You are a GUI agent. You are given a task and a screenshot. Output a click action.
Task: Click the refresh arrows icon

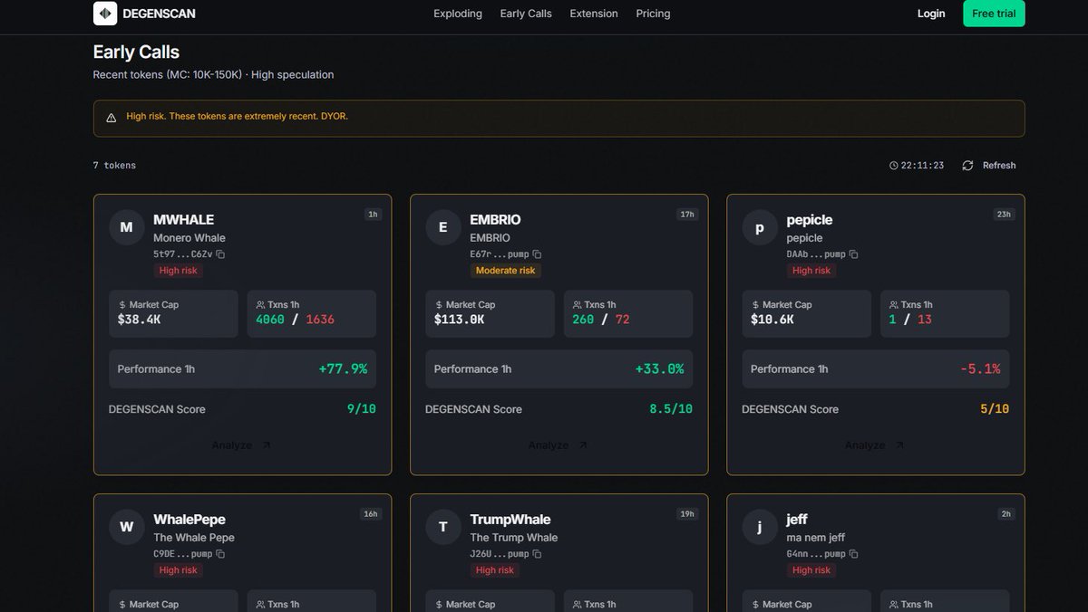pyautogui.click(x=967, y=166)
